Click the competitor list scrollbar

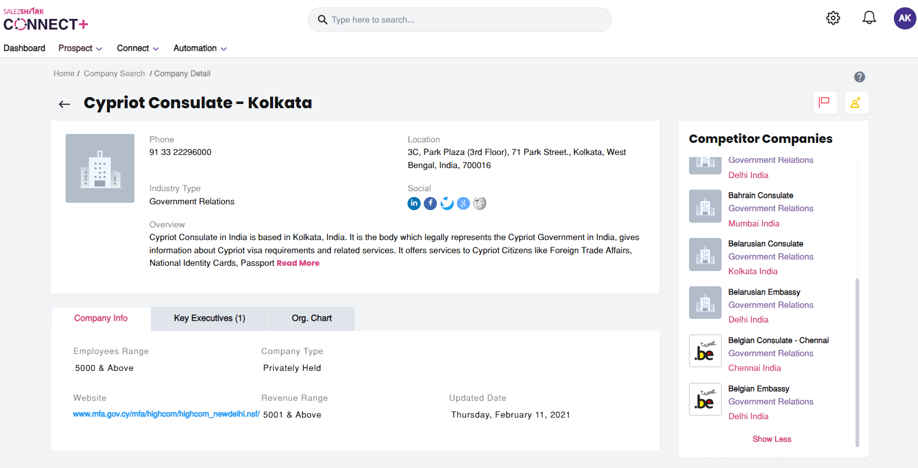(x=857, y=362)
